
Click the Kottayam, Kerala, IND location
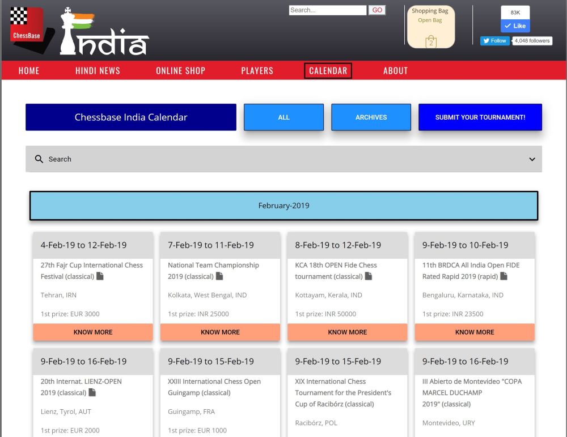coord(328,295)
